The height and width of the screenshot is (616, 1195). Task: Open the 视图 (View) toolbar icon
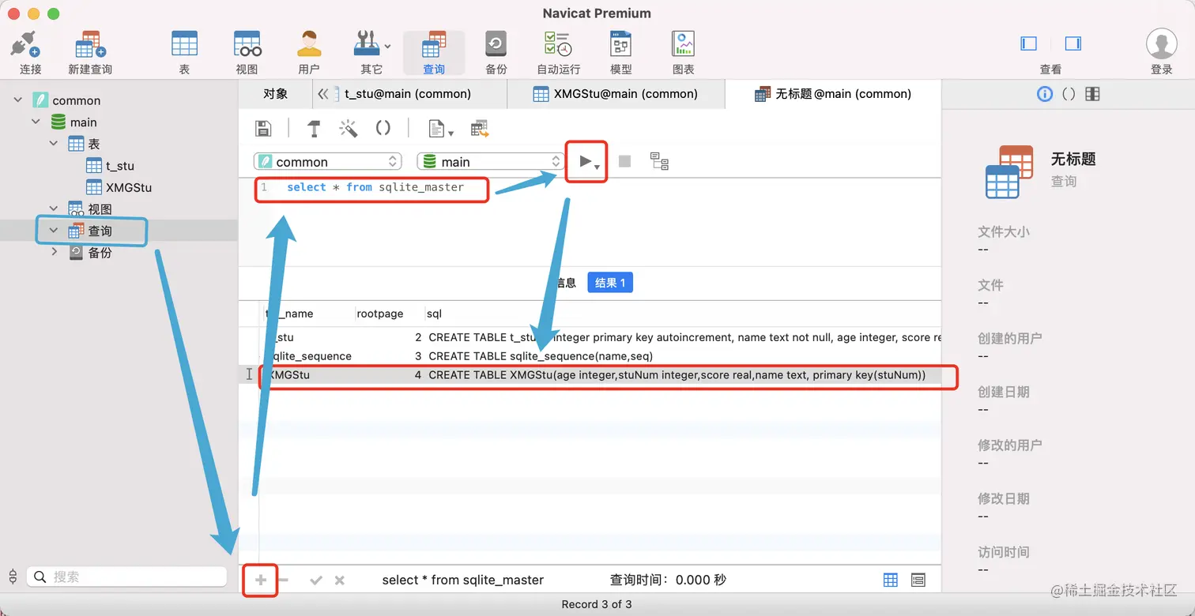(247, 52)
